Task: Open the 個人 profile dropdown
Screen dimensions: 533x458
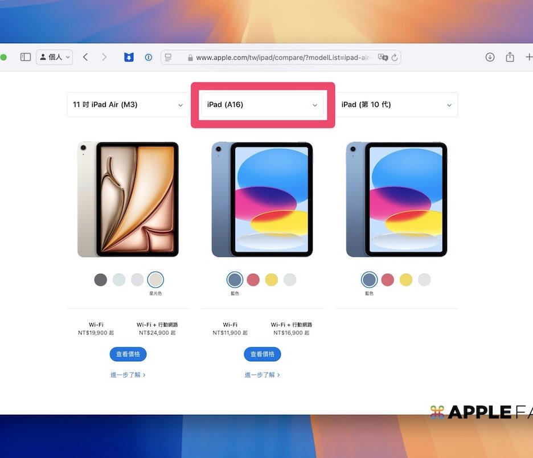Action: click(55, 57)
